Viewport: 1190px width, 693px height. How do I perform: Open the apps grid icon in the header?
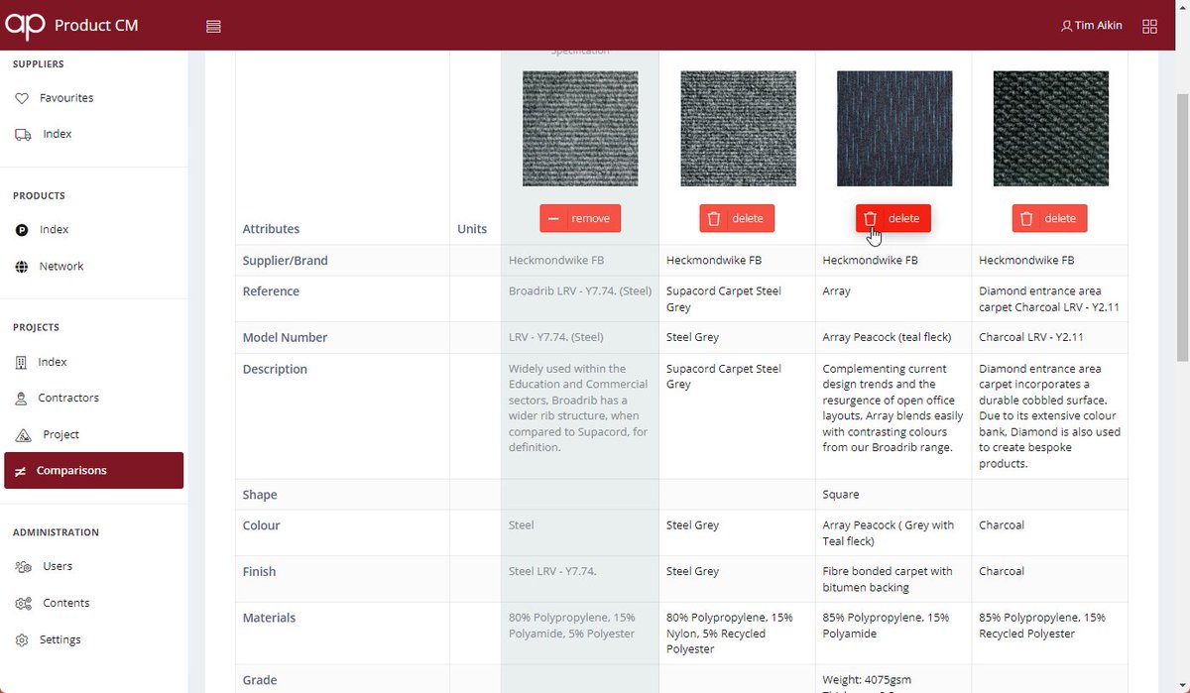coord(1150,27)
